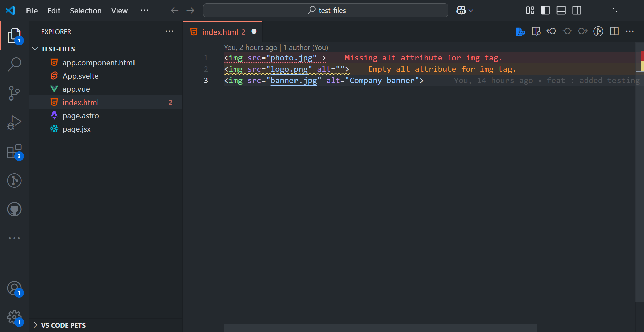
Task: Select index.html in the file tree
Action: point(106,102)
